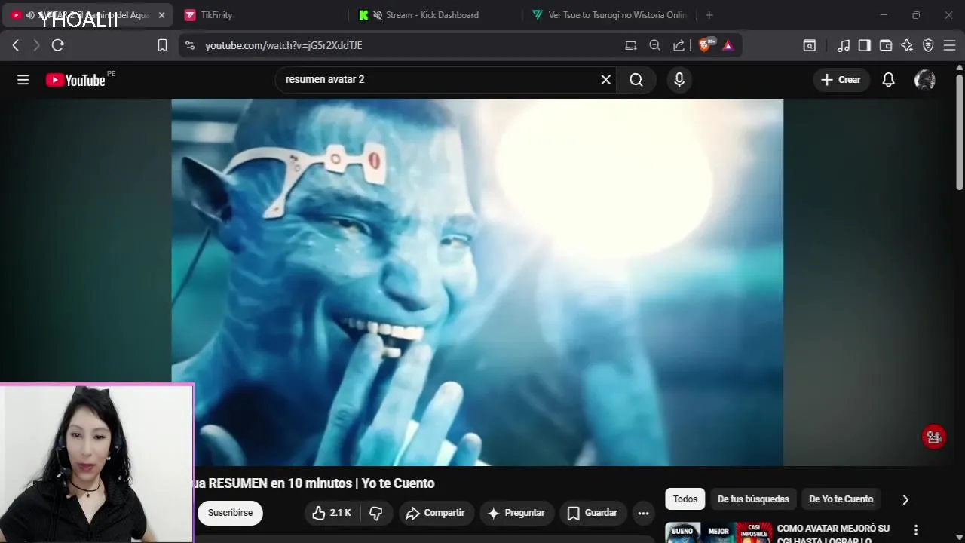
Task: Click the Preguntar button
Action: (x=516, y=513)
